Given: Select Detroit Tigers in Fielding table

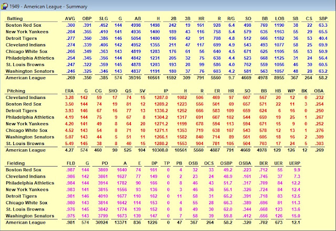Looking at the screenshot, I should tap(21, 196).
